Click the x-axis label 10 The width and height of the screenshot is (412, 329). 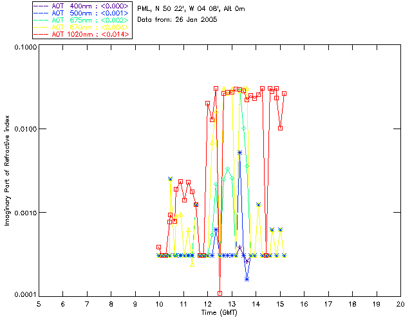(x=159, y=304)
